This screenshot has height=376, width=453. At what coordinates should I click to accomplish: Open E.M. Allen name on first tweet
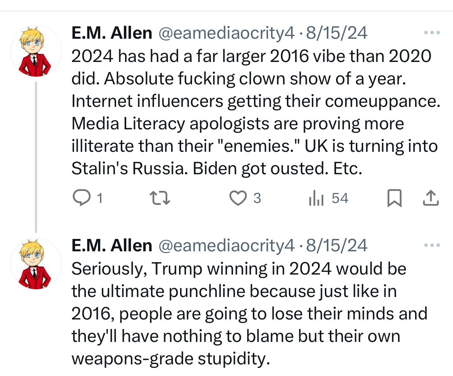point(112,33)
